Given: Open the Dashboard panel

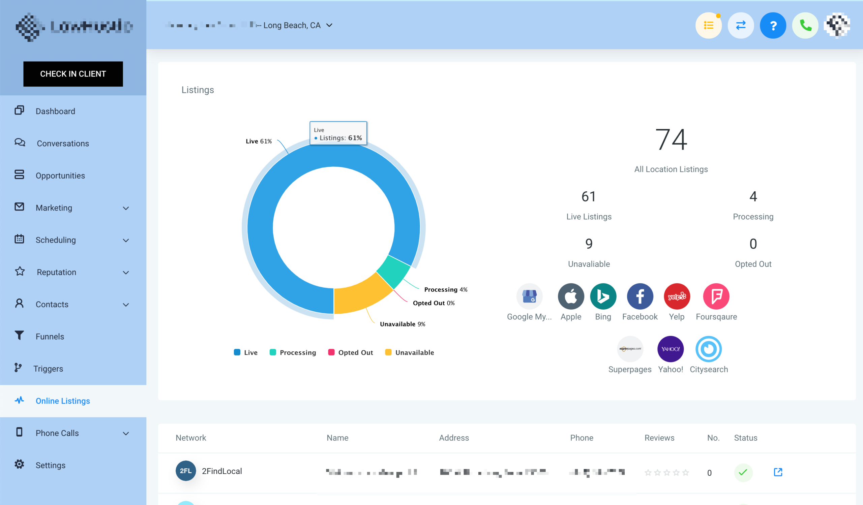Looking at the screenshot, I should click(55, 111).
